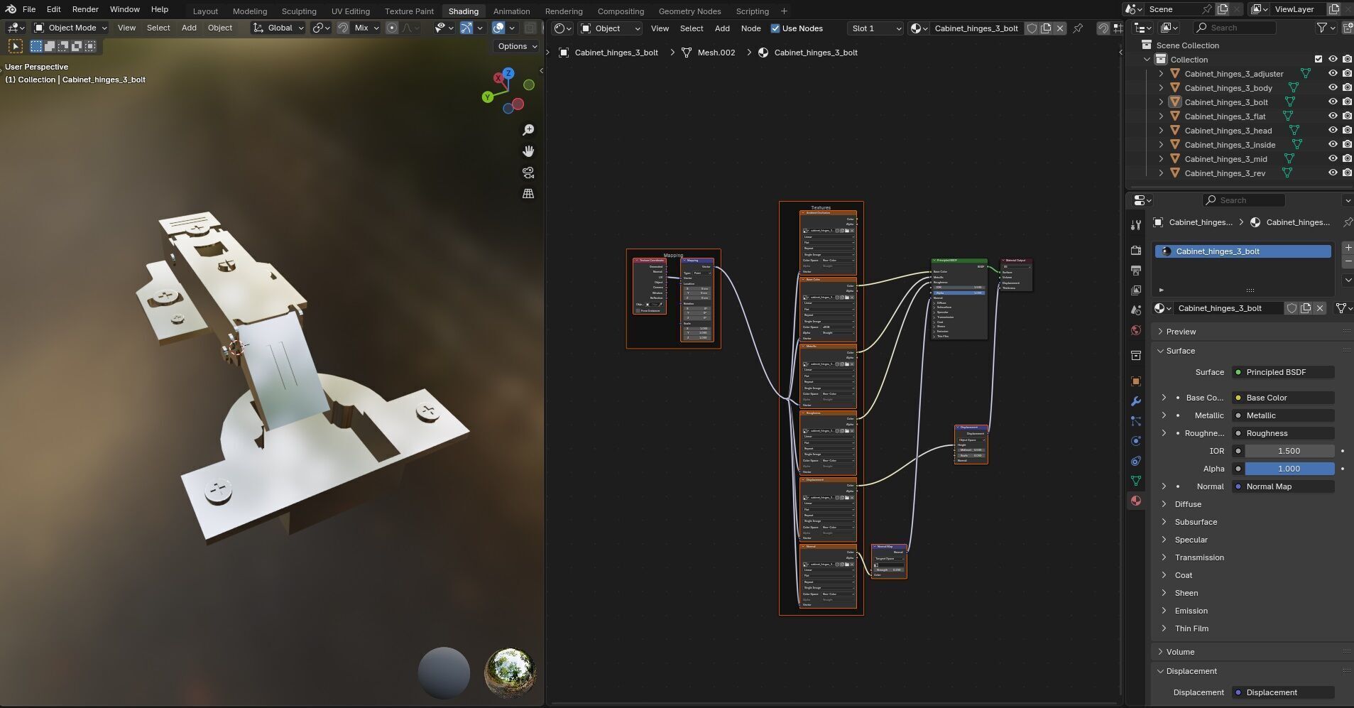Open the Render menu
The height and width of the screenshot is (708, 1354).
(85, 9)
